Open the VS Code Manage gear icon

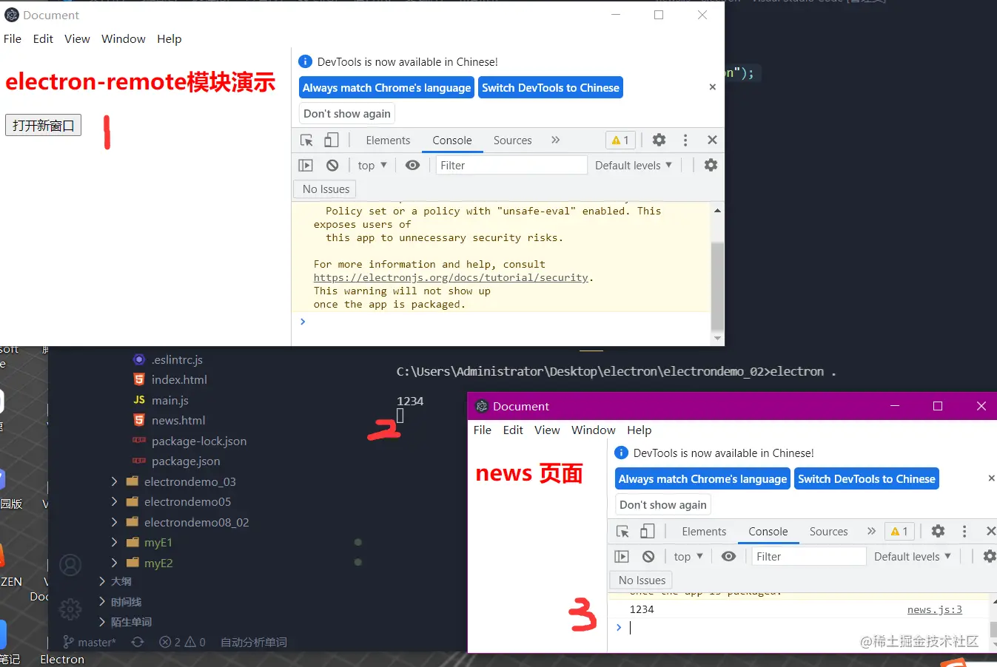(x=70, y=609)
